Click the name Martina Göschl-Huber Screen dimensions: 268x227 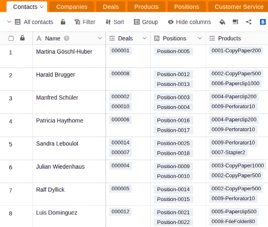click(x=64, y=52)
